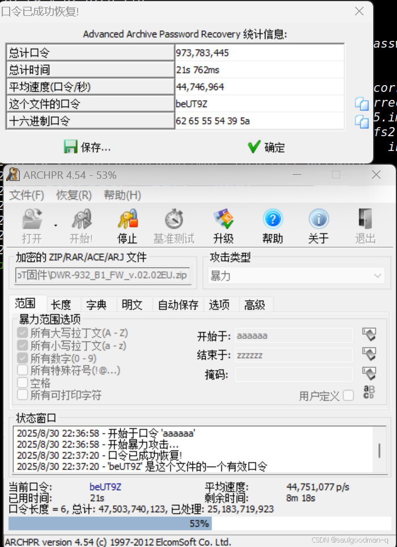Click the log line '口令已成功恢复!'
397x547 pixels.
click(x=99, y=455)
